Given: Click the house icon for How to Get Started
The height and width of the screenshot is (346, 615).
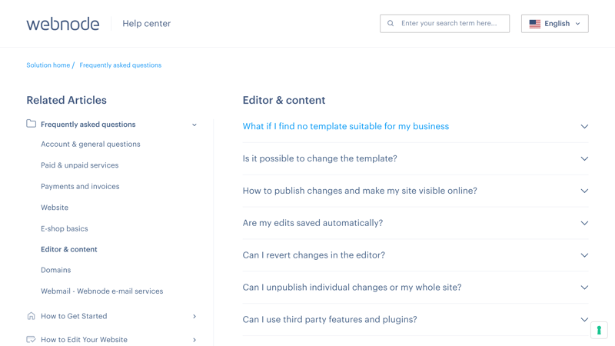Looking at the screenshot, I should [x=31, y=316].
